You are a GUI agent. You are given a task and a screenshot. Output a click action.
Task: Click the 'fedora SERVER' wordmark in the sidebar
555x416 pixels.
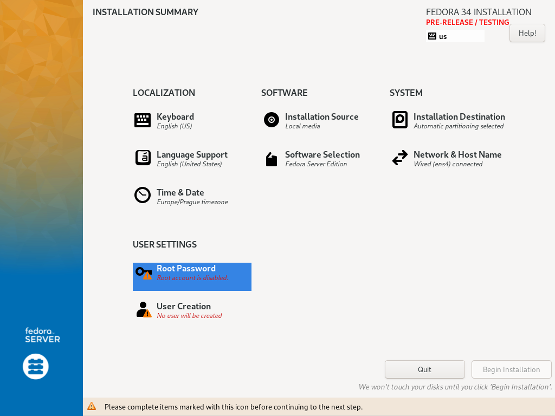pyautogui.click(x=42, y=335)
